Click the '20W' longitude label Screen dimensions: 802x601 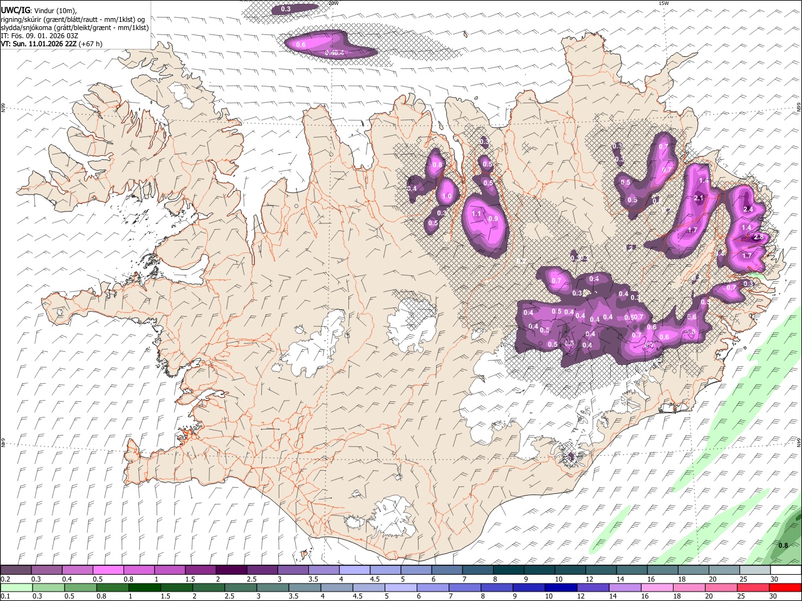pyautogui.click(x=333, y=3)
